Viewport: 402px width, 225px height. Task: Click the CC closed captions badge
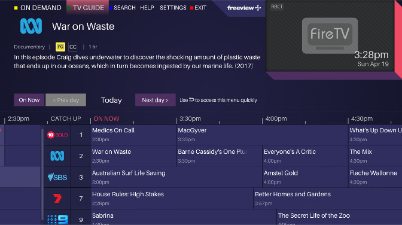73,47
